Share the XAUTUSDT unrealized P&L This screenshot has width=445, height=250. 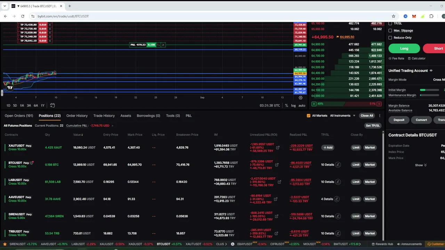click(x=278, y=148)
